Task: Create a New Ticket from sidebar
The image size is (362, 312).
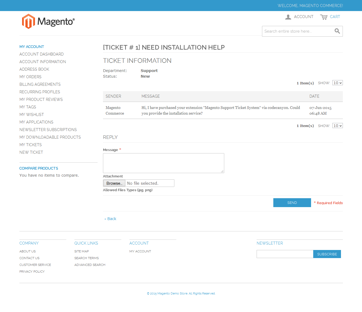Action: tap(31, 152)
